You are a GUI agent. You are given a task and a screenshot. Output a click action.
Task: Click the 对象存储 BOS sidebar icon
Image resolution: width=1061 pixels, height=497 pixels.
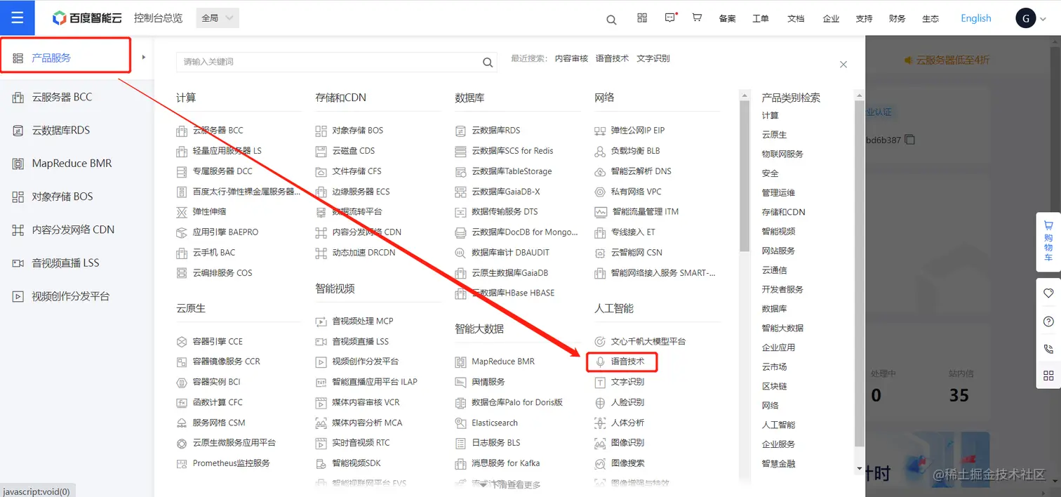point(18,197)
